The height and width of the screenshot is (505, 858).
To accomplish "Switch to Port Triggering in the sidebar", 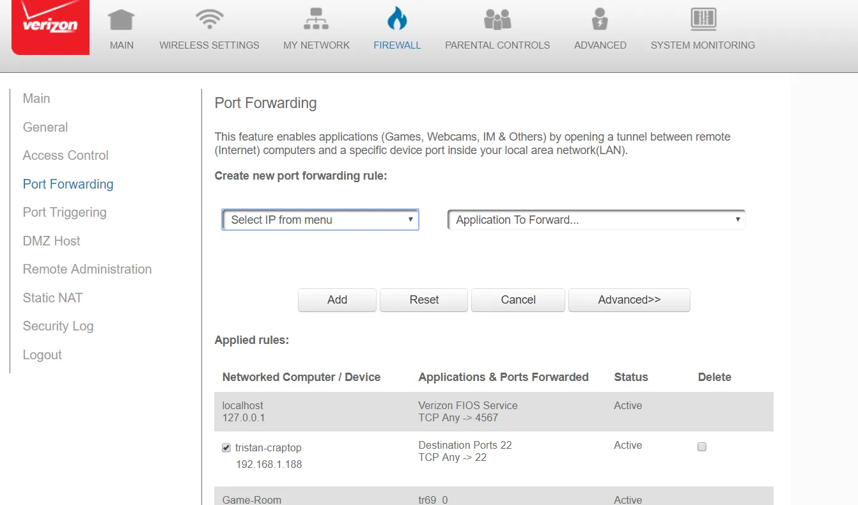I will [x=65, y=212].
